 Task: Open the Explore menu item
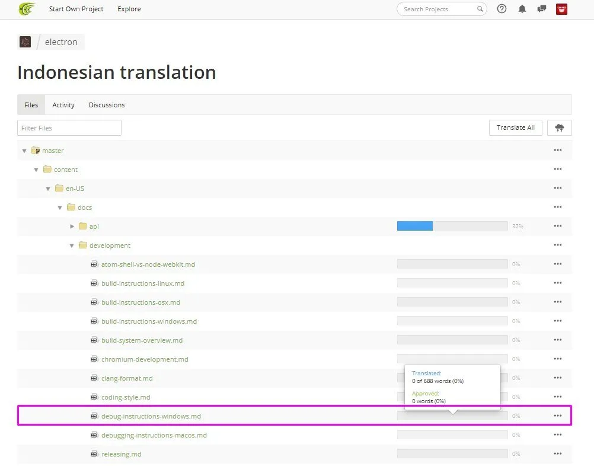tap(129, 9)
